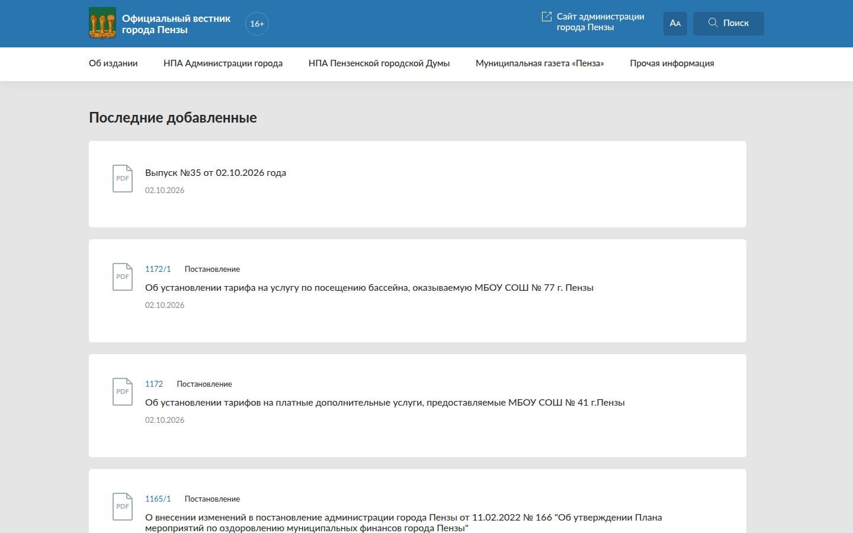Visit Сайт администрации города Пензы link
This screenshot has height=533, width=853.
tap(600, 22)
